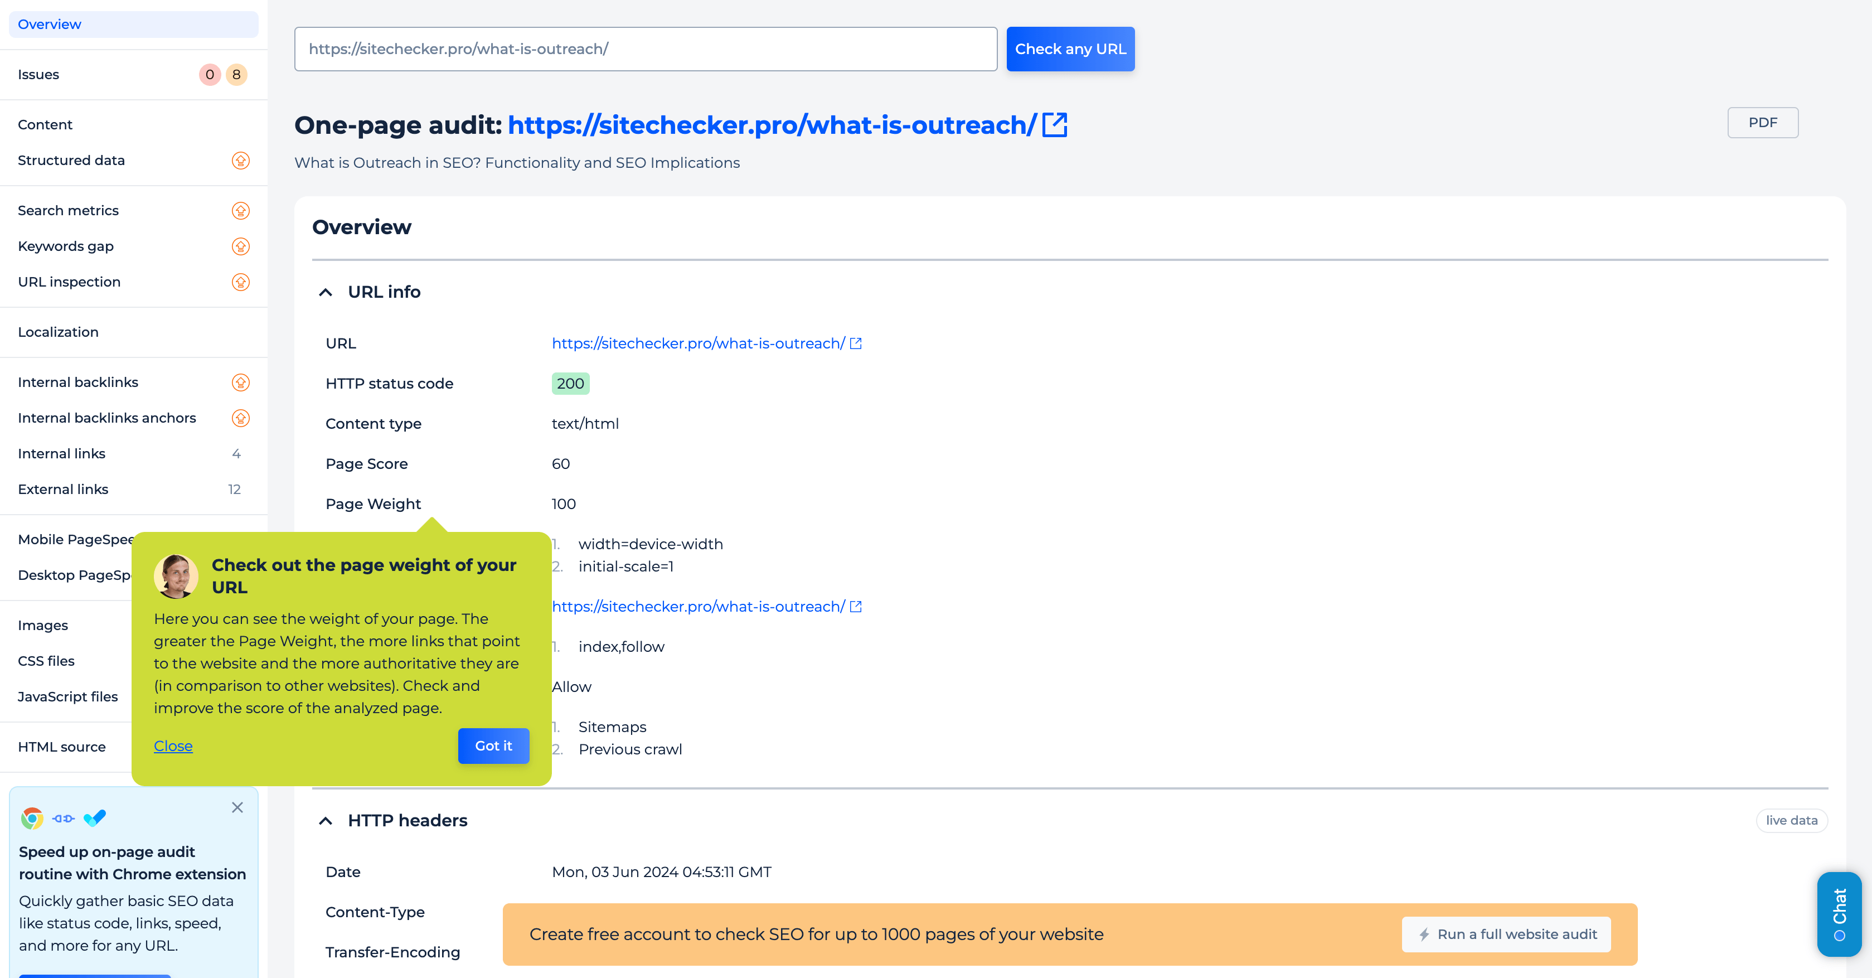Click the Allow value
Screen dimensions: 1872x978
click(571, 686)
